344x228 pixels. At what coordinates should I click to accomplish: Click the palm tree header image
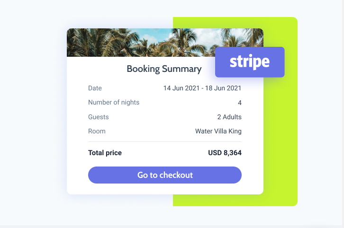tap(142, 43)
